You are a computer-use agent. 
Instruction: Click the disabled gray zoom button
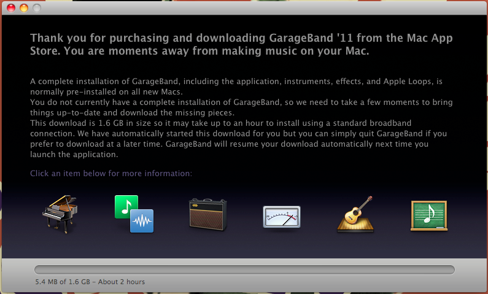[37, 8]
